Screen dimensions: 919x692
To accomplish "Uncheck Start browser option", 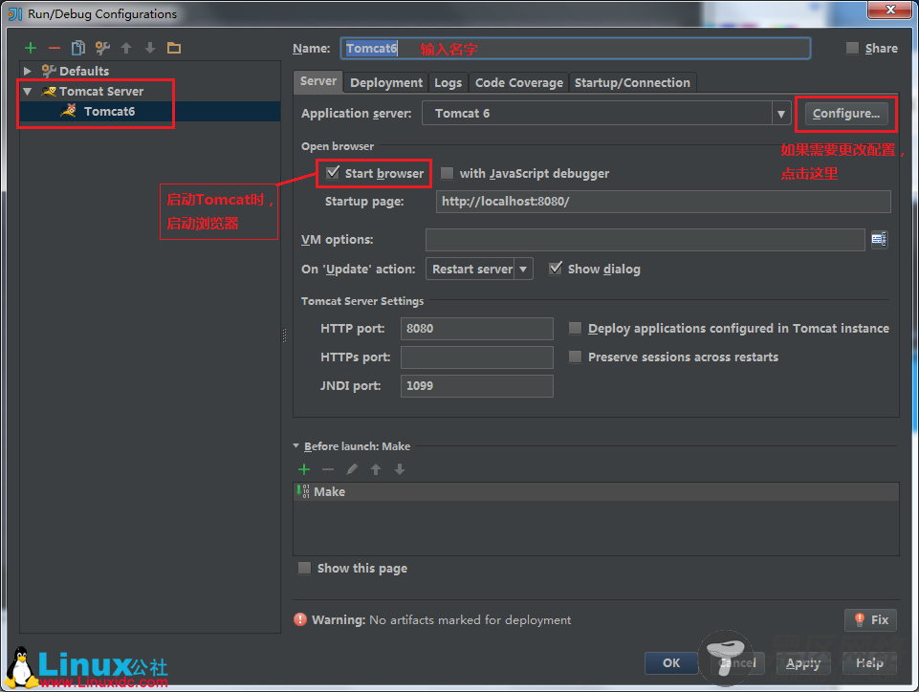I will pyautogui.click(x=333, y=173).
